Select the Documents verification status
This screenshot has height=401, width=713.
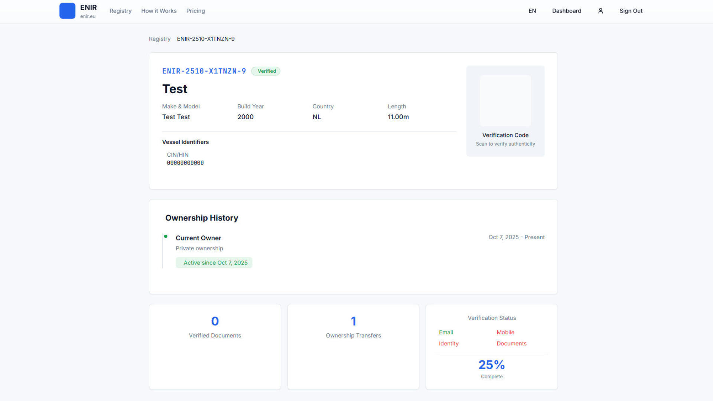pyautogui.click(x=511, y=343)
